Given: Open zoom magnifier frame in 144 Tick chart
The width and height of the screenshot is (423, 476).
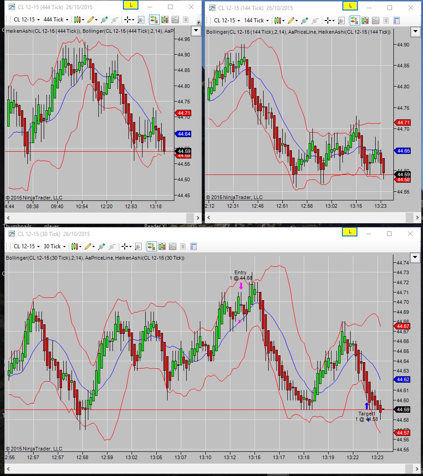Looking at the screenshot, I should (341, 20).
